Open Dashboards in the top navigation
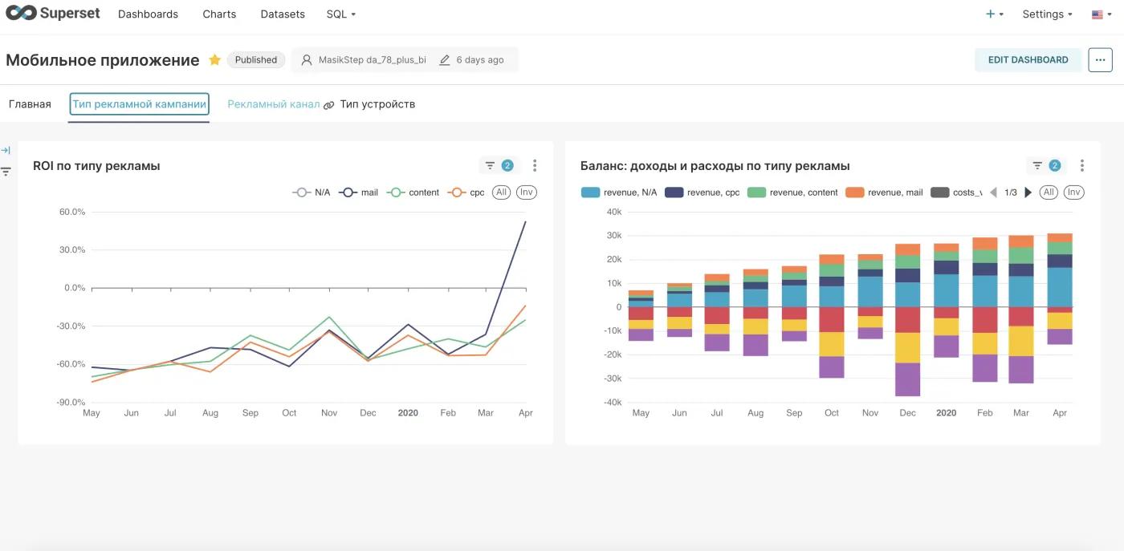 tap(148, 14)
